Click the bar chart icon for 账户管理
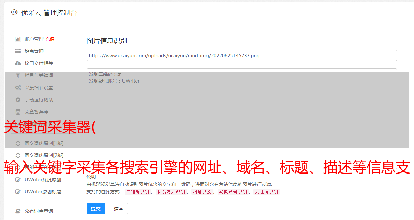The height and width of the screenshot is (220, 414). [x=18, y=39]
